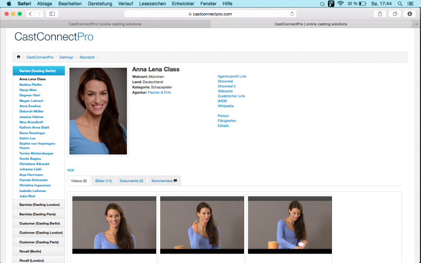Open the Safari downloads icon

[410, 14]
